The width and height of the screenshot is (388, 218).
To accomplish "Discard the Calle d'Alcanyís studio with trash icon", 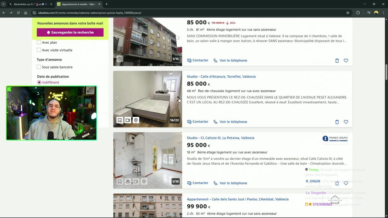I will 337,122.
